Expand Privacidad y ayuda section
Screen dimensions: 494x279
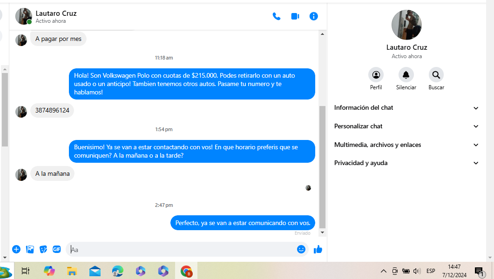point(406,163)
